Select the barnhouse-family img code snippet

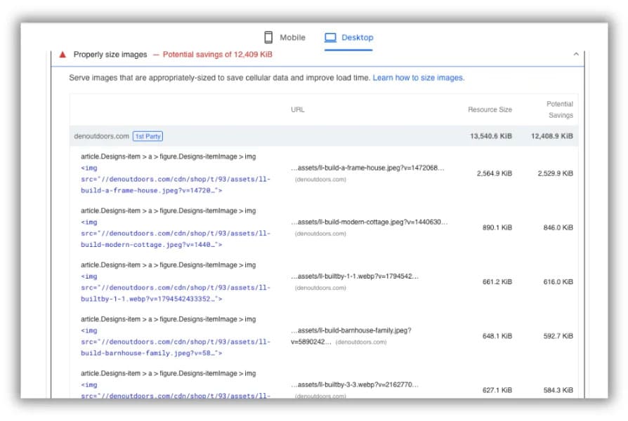click(x=176, y=342)
